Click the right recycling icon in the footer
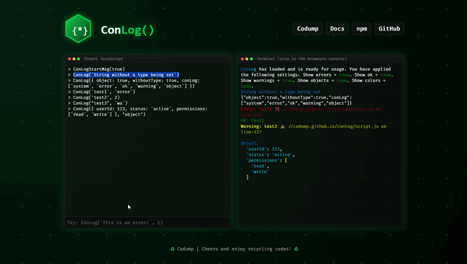The image size is (467, 264). (x=296, y=249)
